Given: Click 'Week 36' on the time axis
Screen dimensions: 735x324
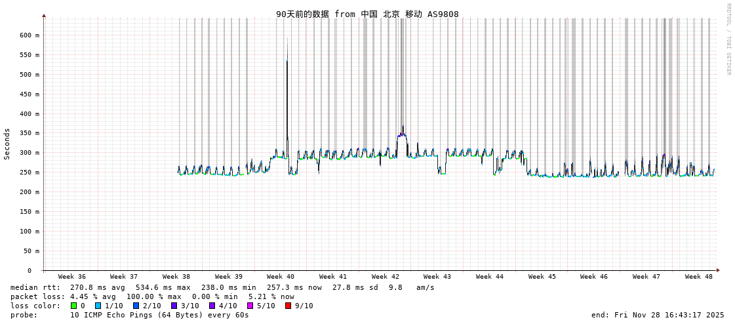Looking at the screenshot, I should pos(71,277).
